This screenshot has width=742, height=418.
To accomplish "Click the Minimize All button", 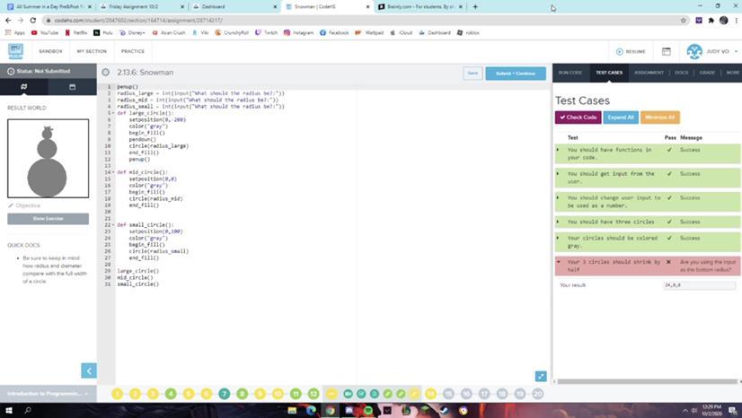I will 659,118.
